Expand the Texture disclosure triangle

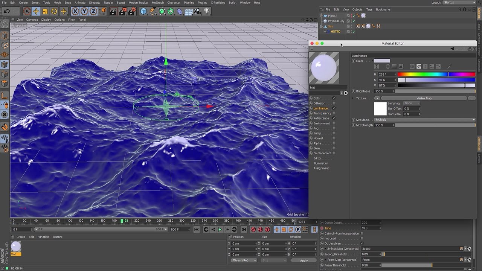[353, 98]
